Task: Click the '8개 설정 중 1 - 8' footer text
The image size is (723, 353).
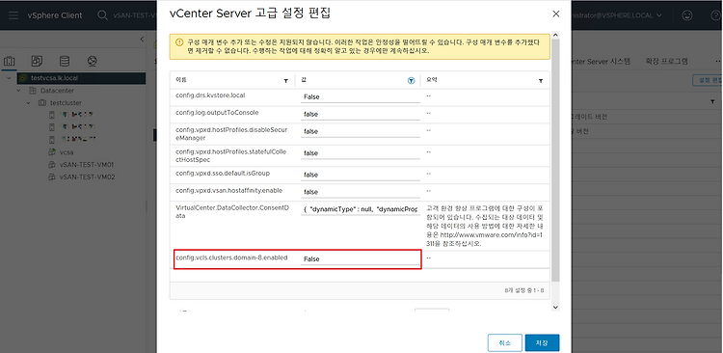Action: (x=524, y=290)
